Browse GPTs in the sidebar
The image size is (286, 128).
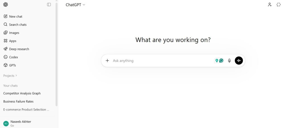[x=12, y=65]
